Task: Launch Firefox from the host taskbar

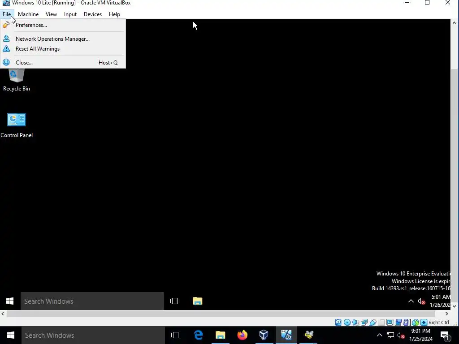Action: click(x=242, y=335)
